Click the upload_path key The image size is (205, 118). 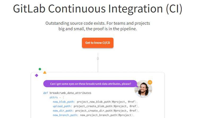click(62, 106)
